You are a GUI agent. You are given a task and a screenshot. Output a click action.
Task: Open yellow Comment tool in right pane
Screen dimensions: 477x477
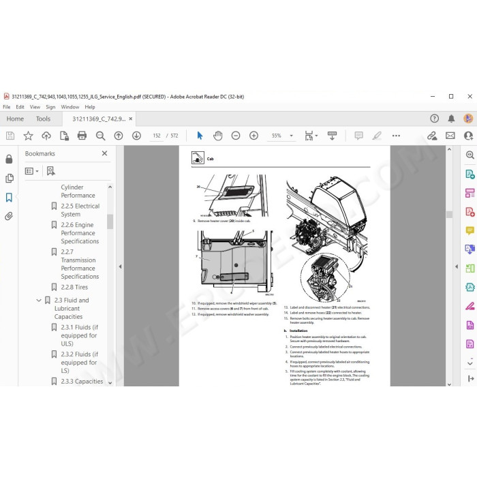(x=470, y=230)
